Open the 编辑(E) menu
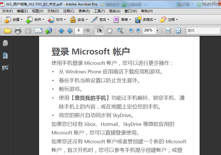 click(22, 11)
